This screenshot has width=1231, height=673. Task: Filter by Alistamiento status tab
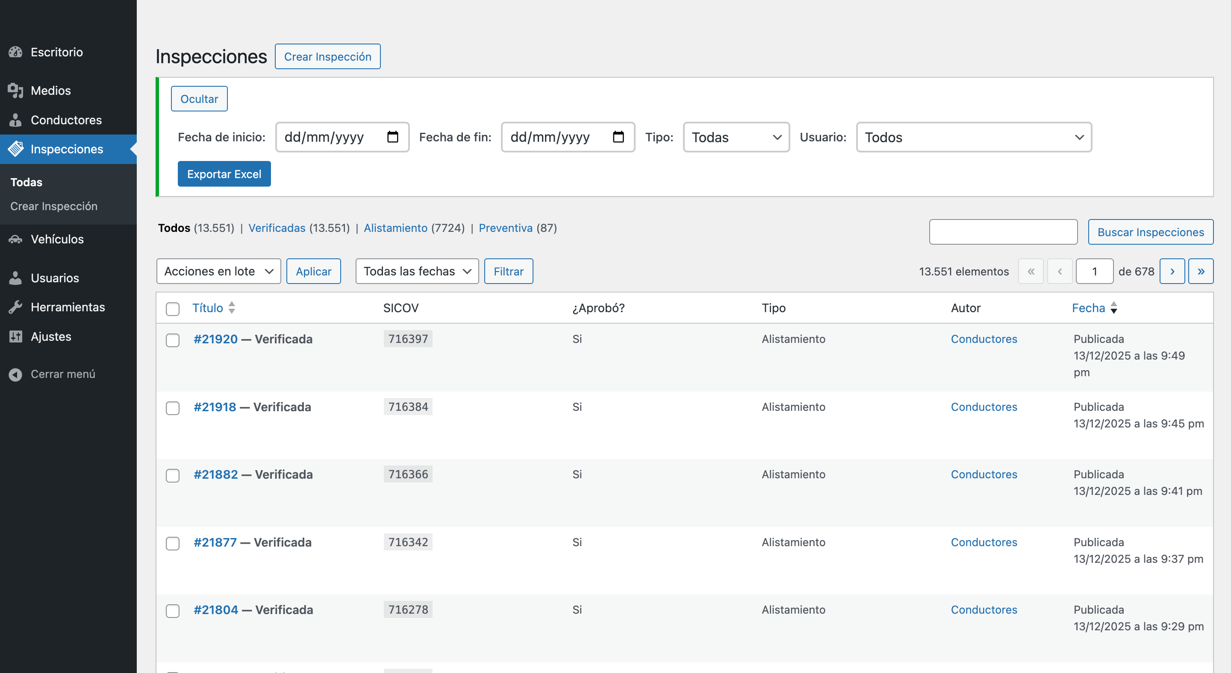395,228
